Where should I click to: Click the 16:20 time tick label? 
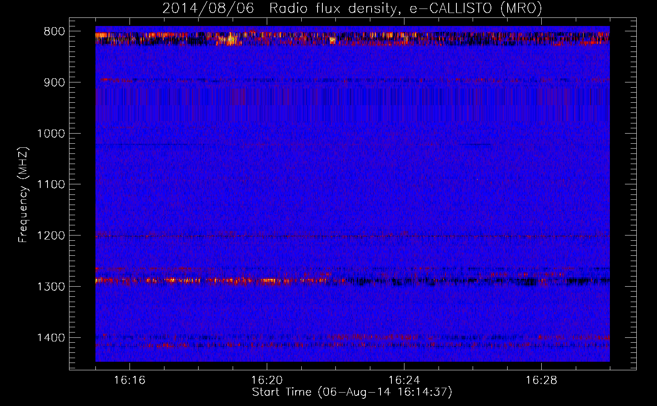point(267,380)
